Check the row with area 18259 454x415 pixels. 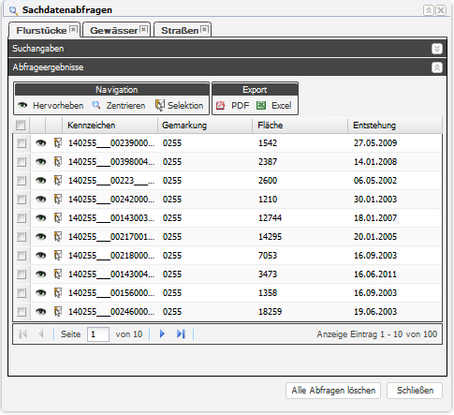point(22,312)
